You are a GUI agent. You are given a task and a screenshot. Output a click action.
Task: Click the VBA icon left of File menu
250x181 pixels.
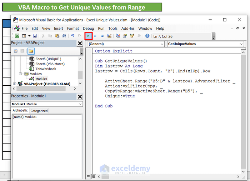[17, 28]
